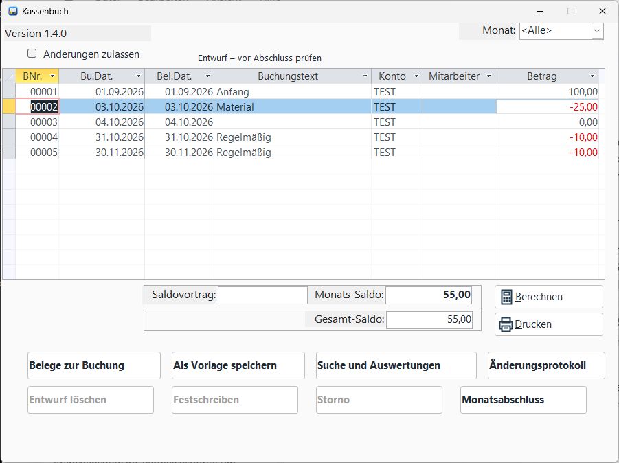Click Bu.Dat. cell 31.10.2026
This screenshot has height=463, width=619.
[x=102, y=137]
